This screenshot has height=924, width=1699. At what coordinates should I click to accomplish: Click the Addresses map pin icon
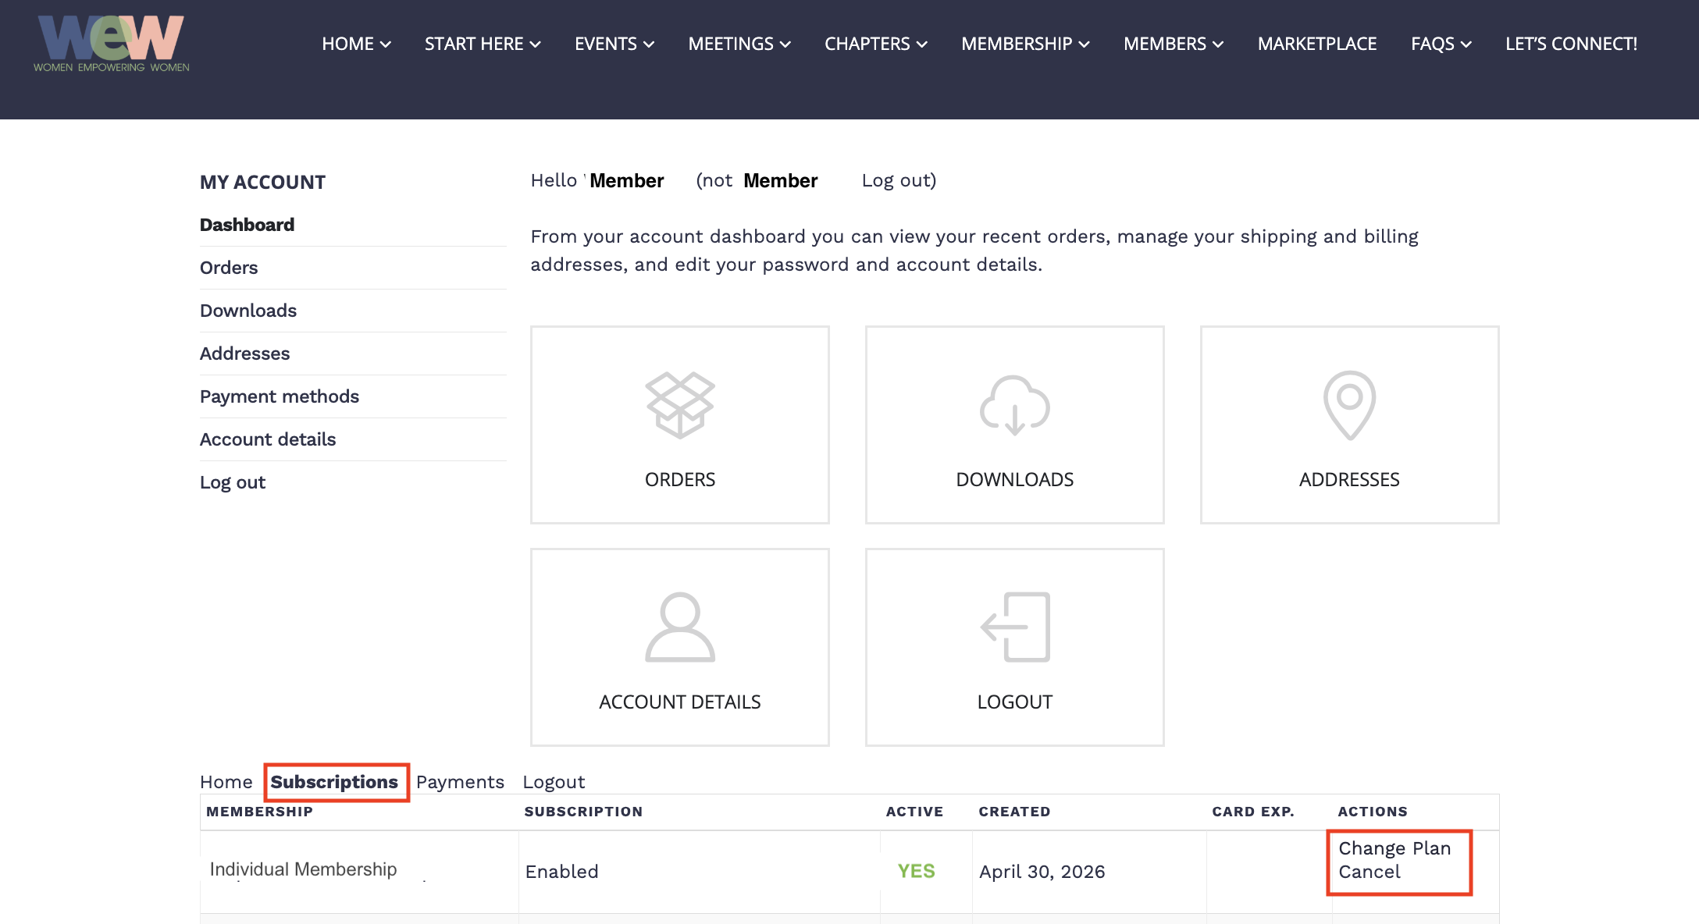[x=1349, y=405]
